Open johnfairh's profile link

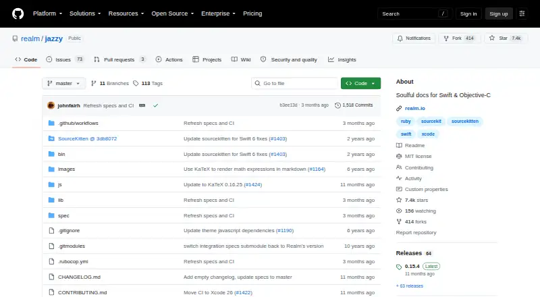click(x=69, y=105)
